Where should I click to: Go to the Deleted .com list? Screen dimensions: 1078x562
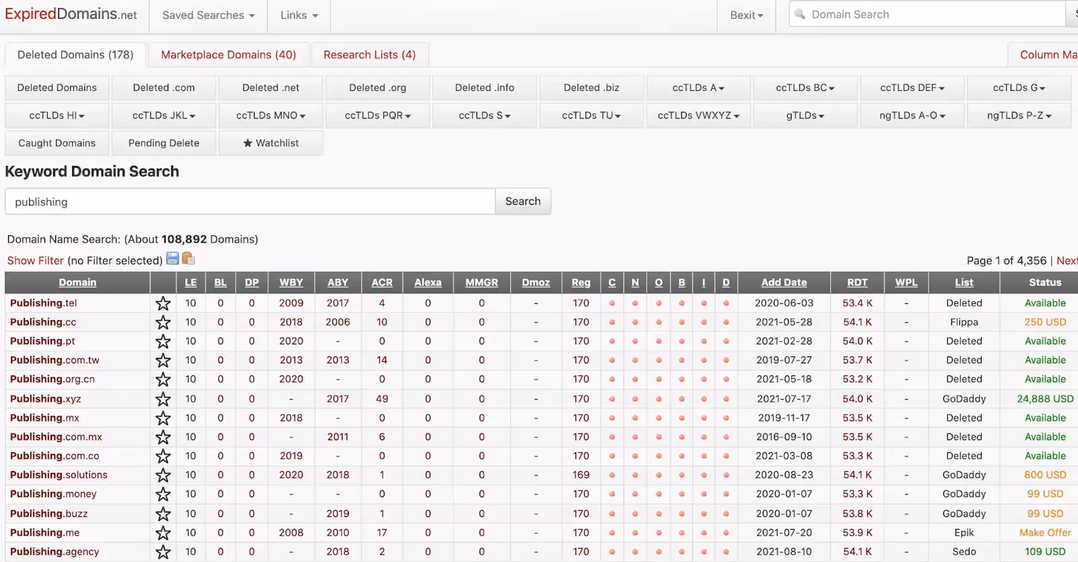coord(164,88)
